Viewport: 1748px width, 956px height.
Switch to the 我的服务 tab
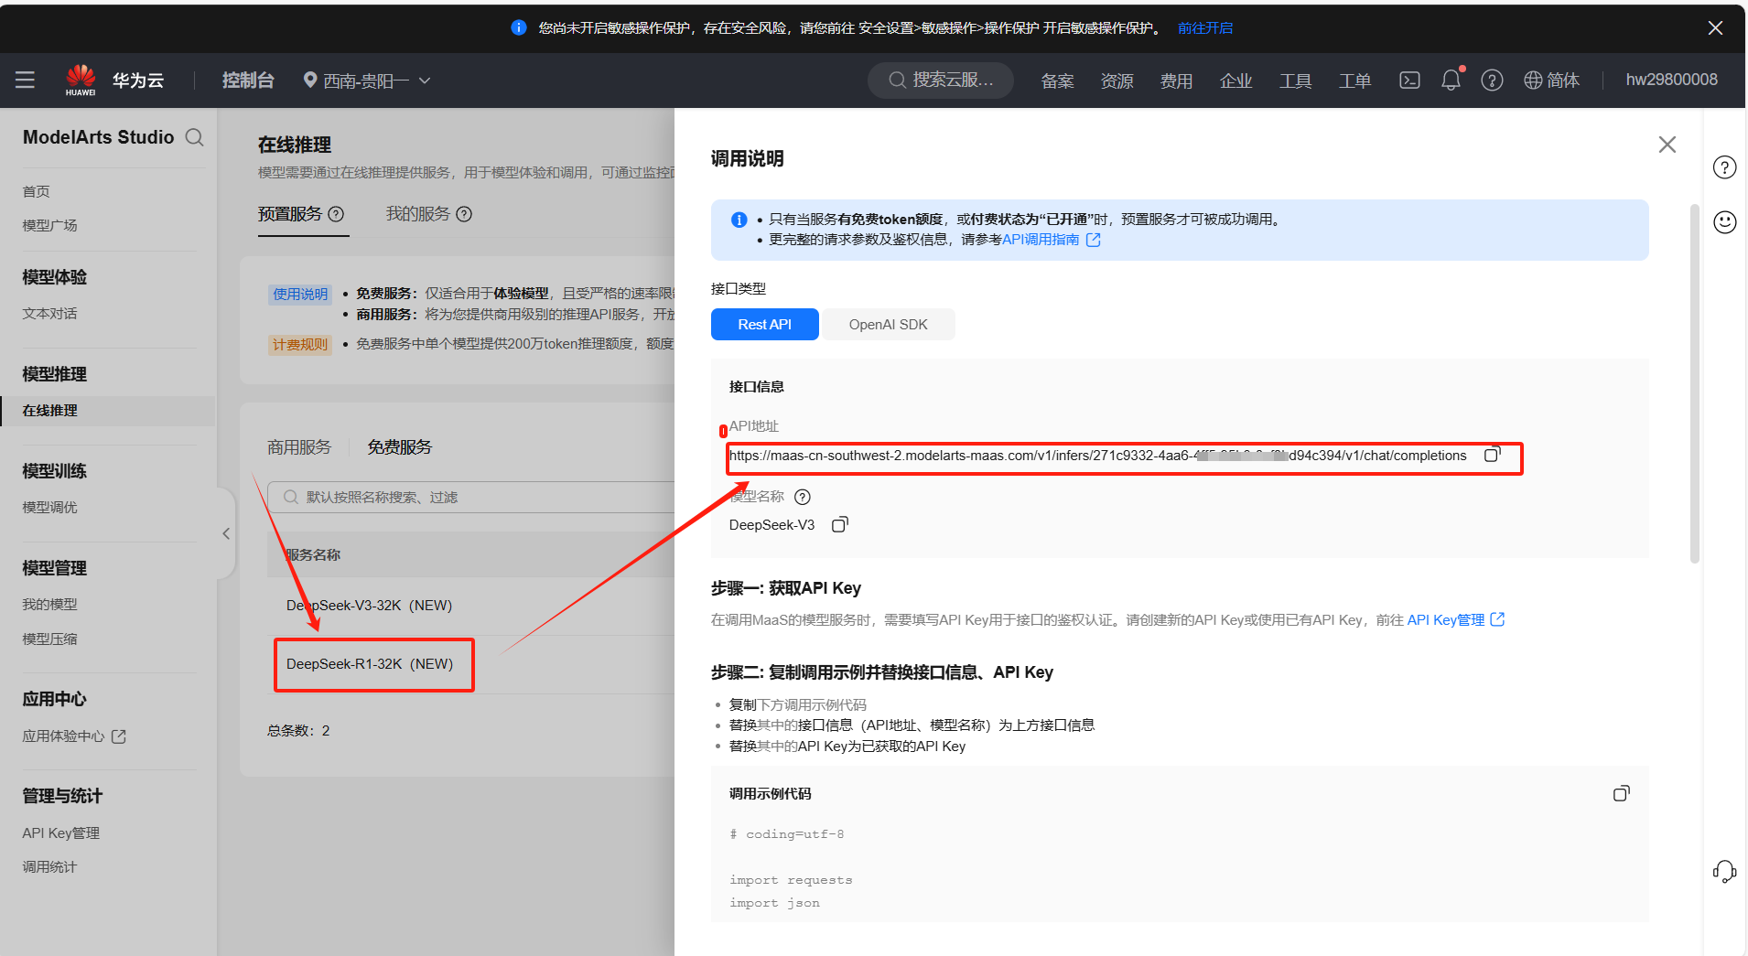[x=418, y=213]
